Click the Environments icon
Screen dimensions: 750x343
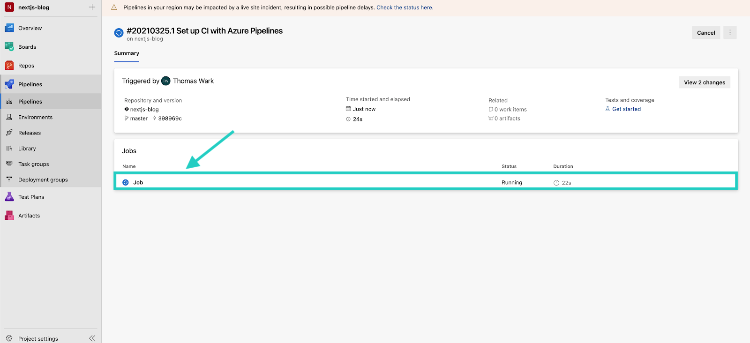pyautogui.click(x=9, y=117)
